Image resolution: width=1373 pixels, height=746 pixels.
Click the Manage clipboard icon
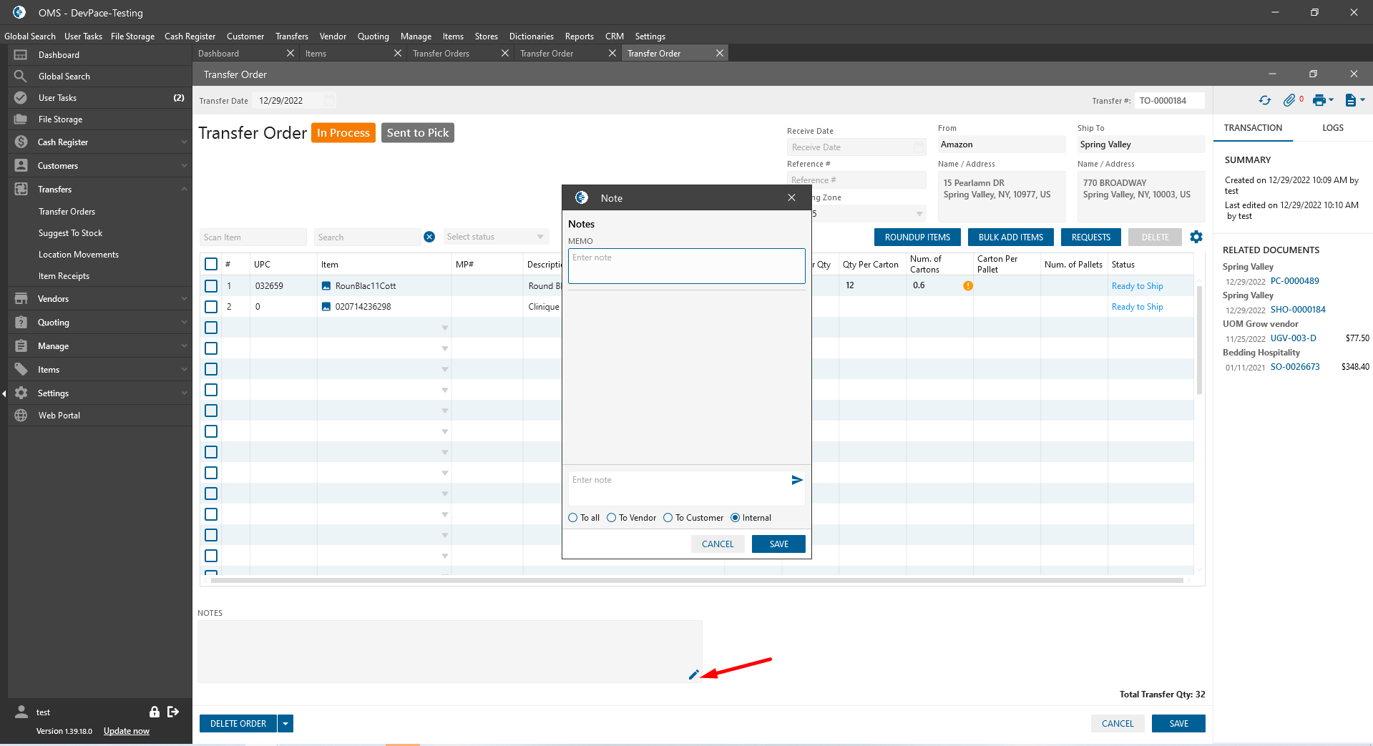[x=21, y=345]
